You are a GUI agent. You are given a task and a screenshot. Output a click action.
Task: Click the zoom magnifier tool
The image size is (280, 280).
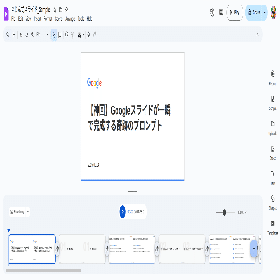pyautogui.click(x=33, y=34)
